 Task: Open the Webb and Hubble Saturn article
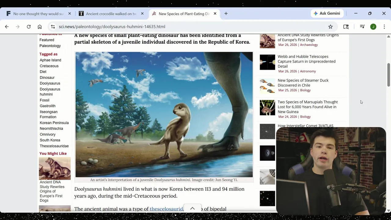coord(306,61)
